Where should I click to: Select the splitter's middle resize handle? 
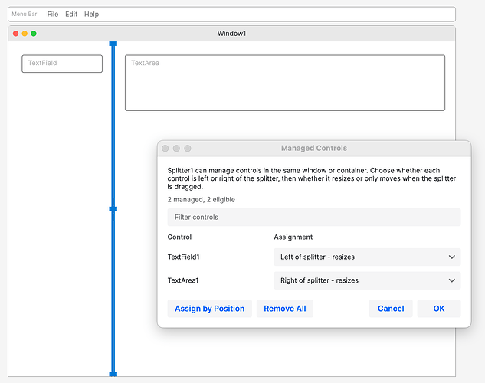click(x=113, y=209)
